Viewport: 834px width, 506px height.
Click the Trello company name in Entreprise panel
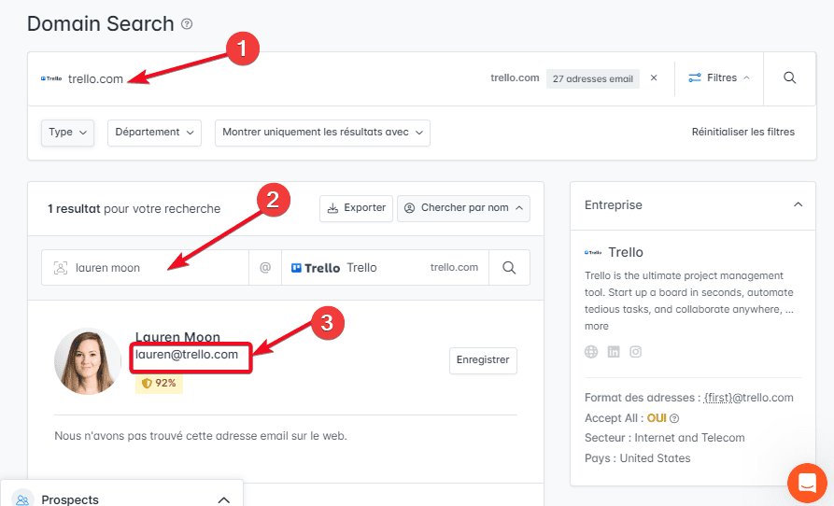tap(626, 252)
